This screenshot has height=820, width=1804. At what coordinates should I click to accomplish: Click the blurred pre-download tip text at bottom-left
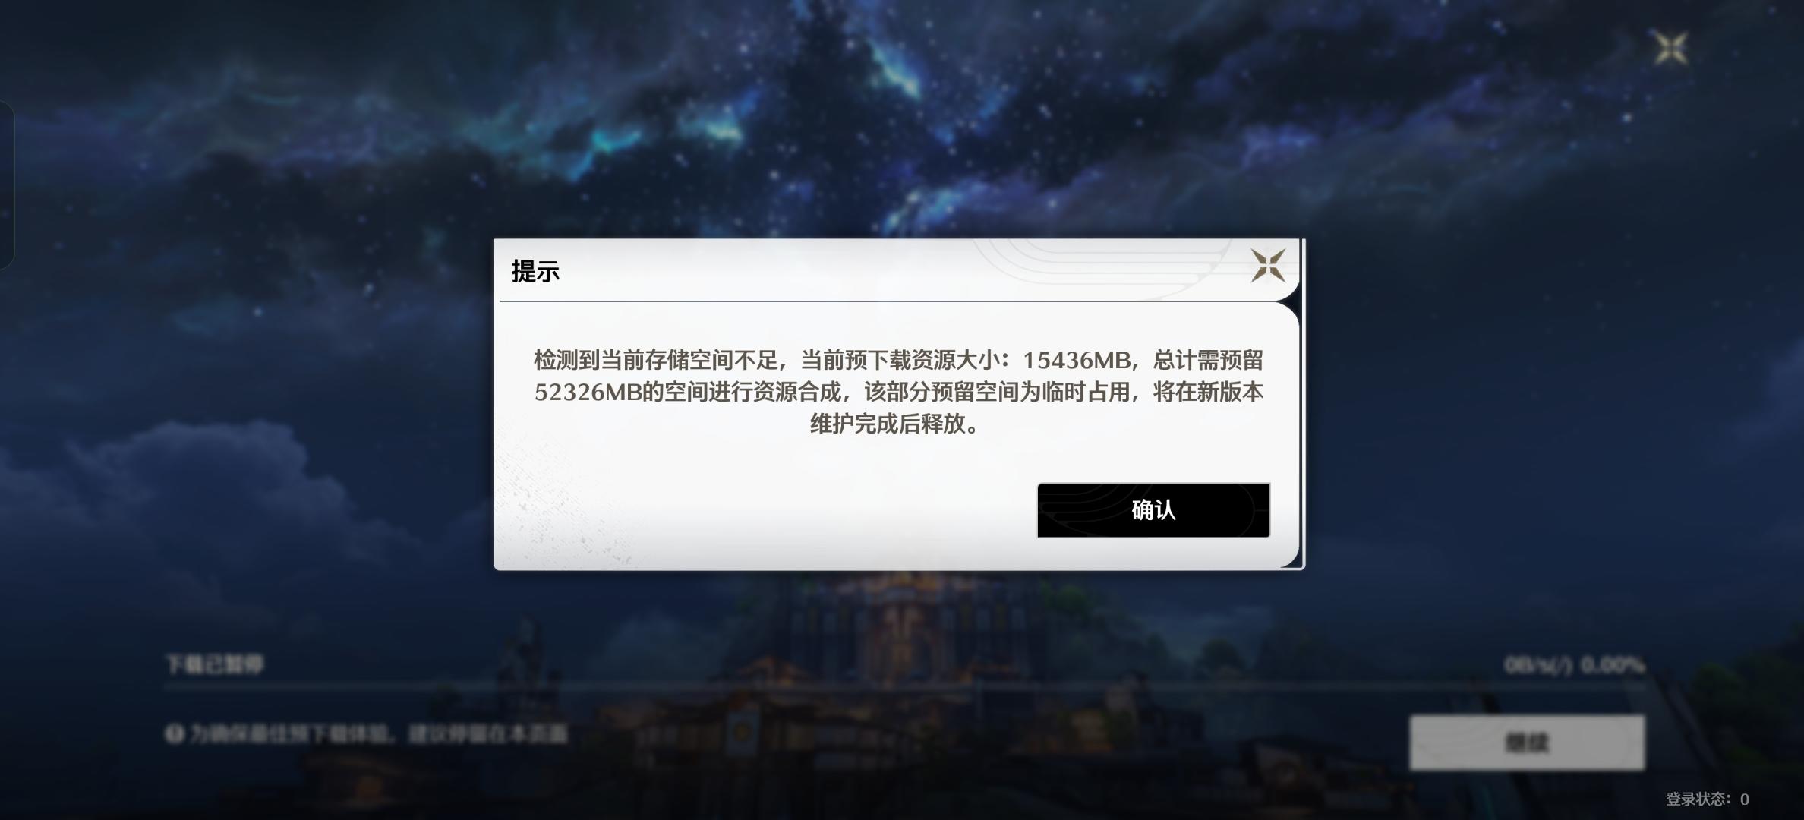(378, 733)
